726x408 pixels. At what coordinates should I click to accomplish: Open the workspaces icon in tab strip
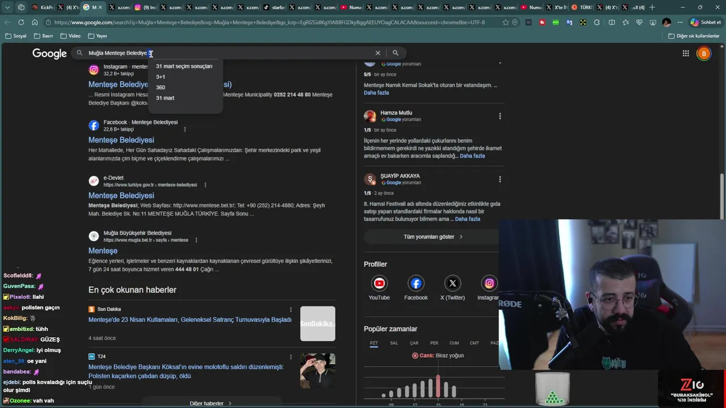point(21,7)
